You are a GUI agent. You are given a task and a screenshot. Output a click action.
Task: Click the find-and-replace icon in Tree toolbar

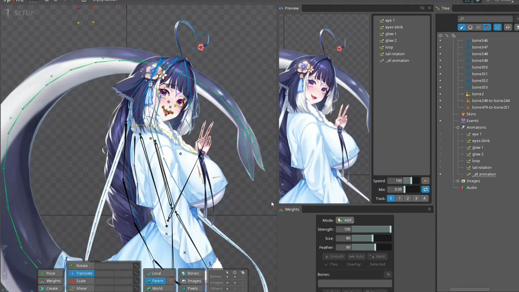pyautogui.click(x=508, y=27)
